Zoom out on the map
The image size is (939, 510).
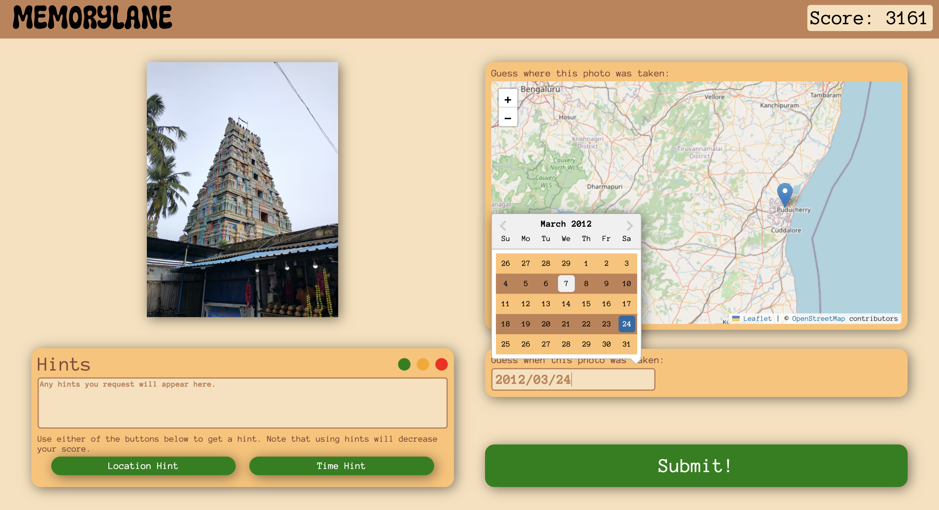(507, 118)
